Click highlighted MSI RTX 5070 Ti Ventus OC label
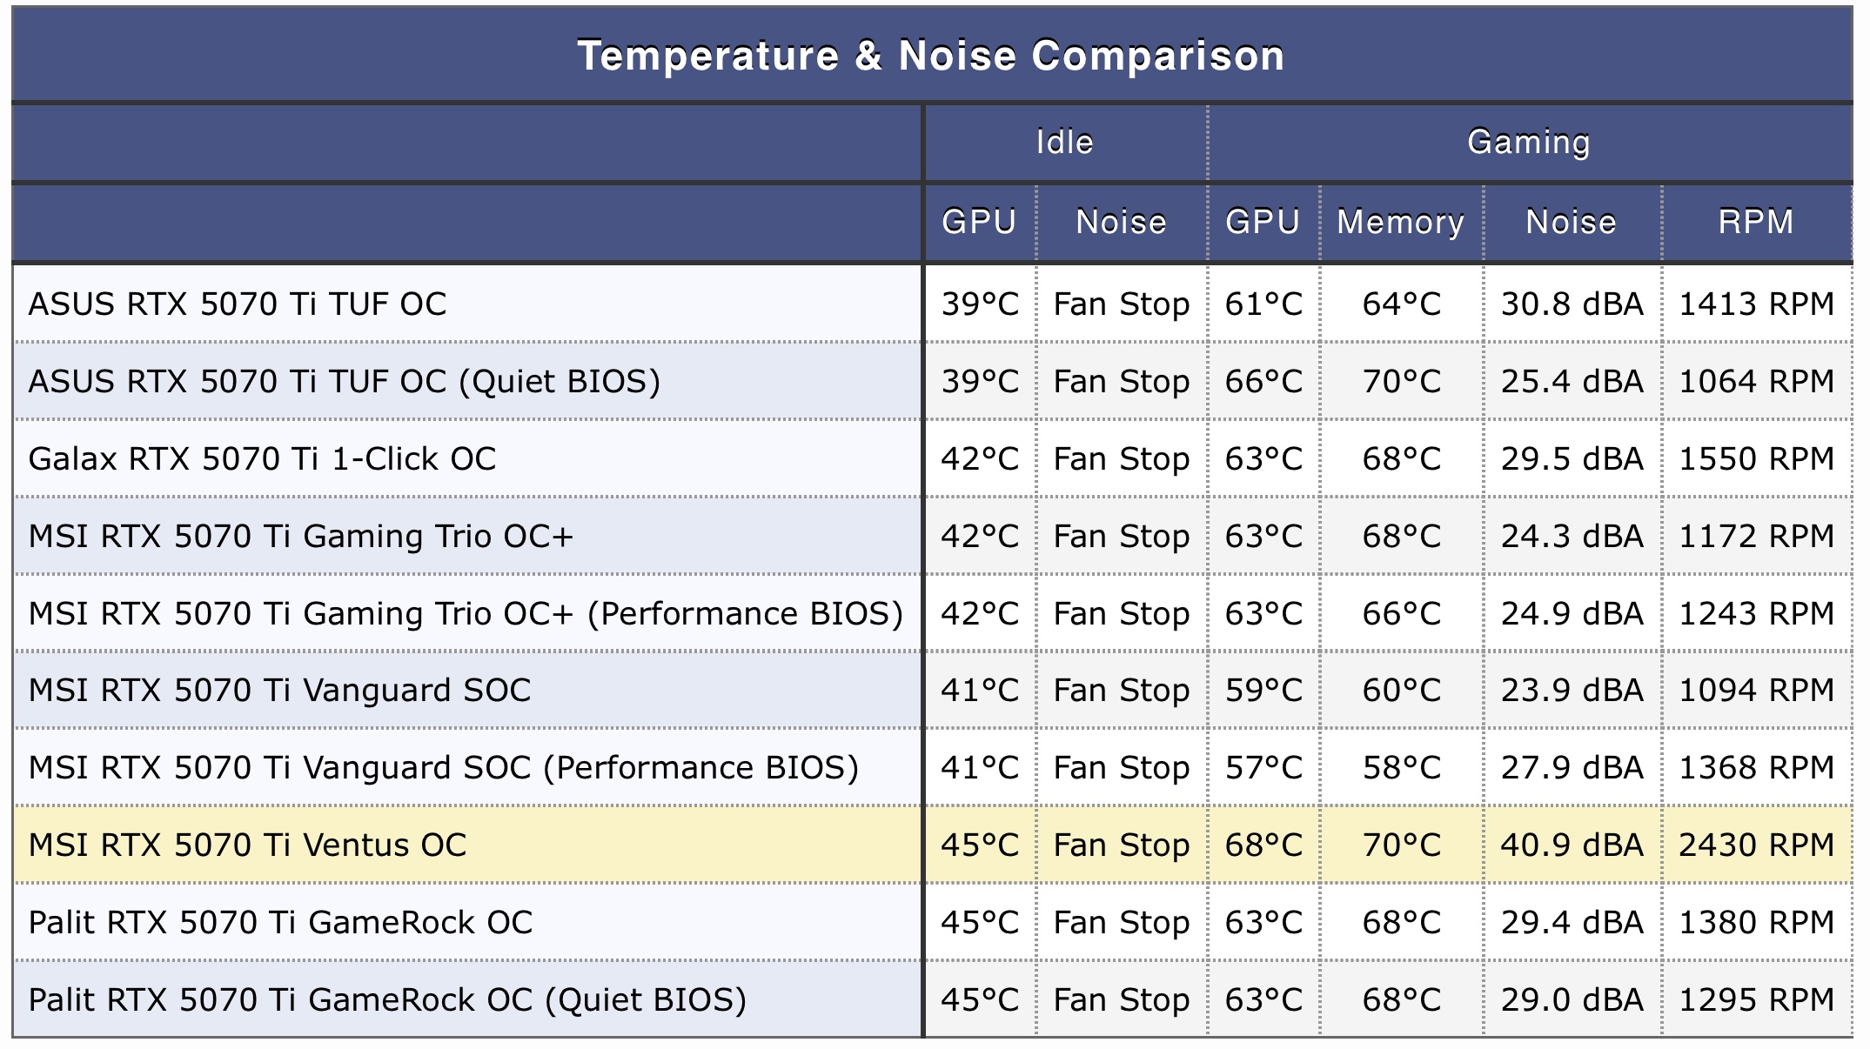Screen dimensions: 1870x1049 click(x=247, y=845)
